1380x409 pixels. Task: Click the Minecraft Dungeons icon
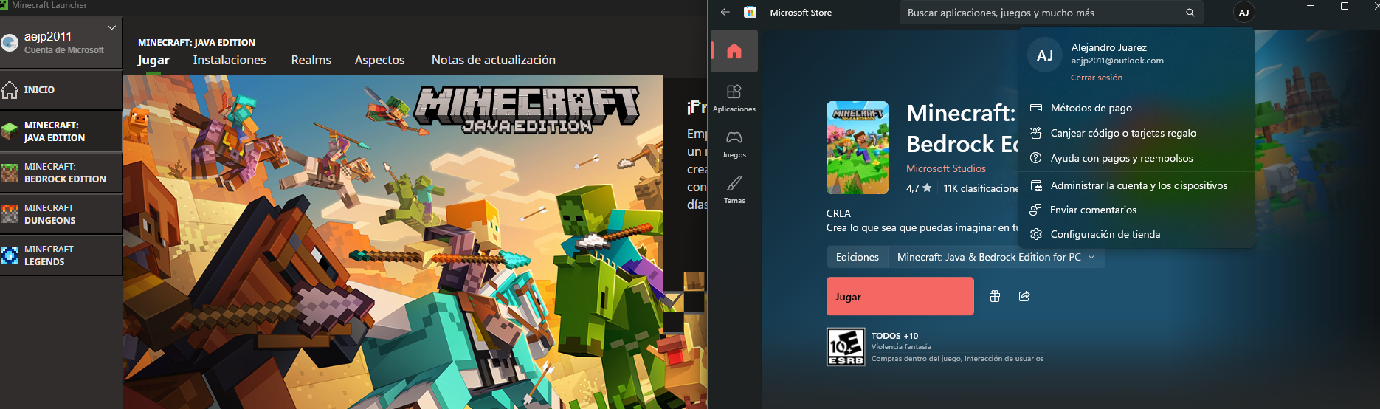click(10, 214)
